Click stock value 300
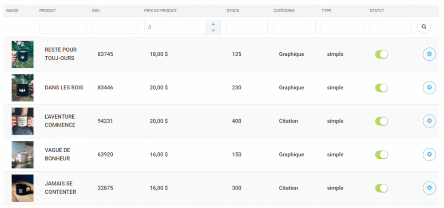This screenshot has height=208, width=444. pyautogui.click(x=237, y=188)
